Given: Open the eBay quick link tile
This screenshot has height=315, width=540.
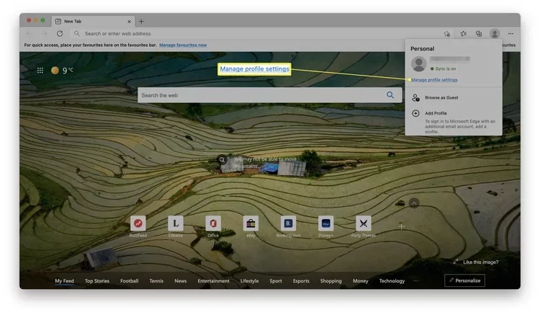Looking at the screenshot, I should (251, 223).
